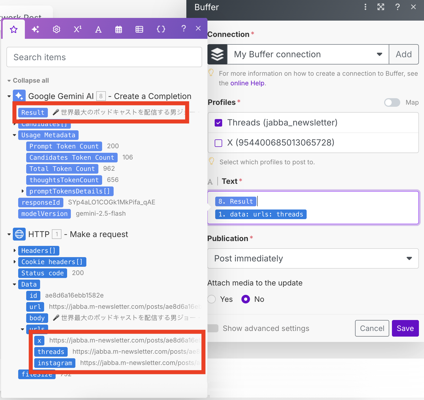Expand the Buffer dialog to fullscreen
This screenshot has width=424, height=400.
(x=381, y=7)
